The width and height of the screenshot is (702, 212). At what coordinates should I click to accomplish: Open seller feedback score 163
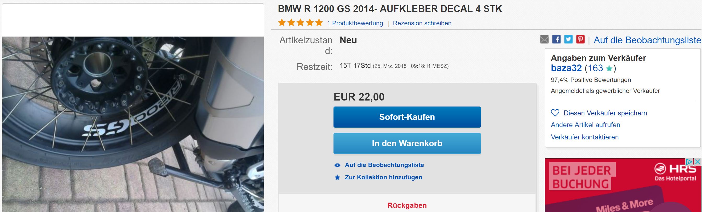pyautogui.click(x=595, y=68)
